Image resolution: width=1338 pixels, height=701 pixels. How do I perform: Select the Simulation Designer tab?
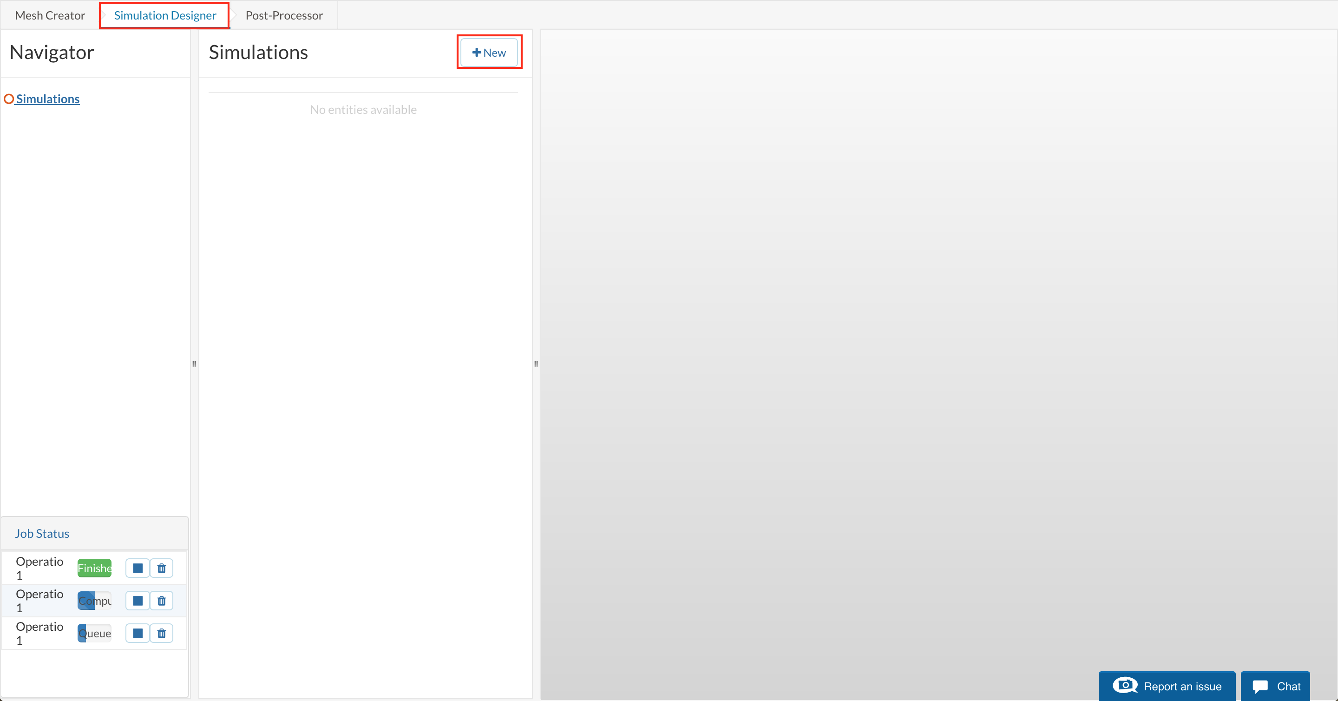click(165, 16)
